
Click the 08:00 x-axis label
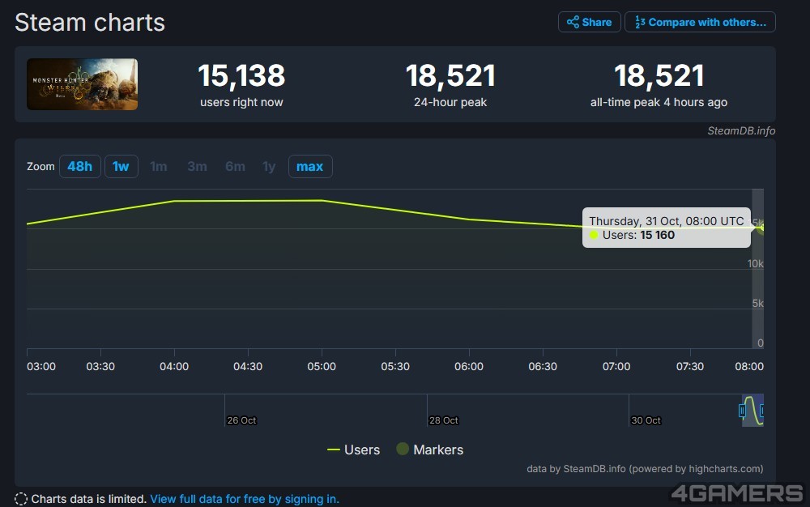(x=749, y=366)
